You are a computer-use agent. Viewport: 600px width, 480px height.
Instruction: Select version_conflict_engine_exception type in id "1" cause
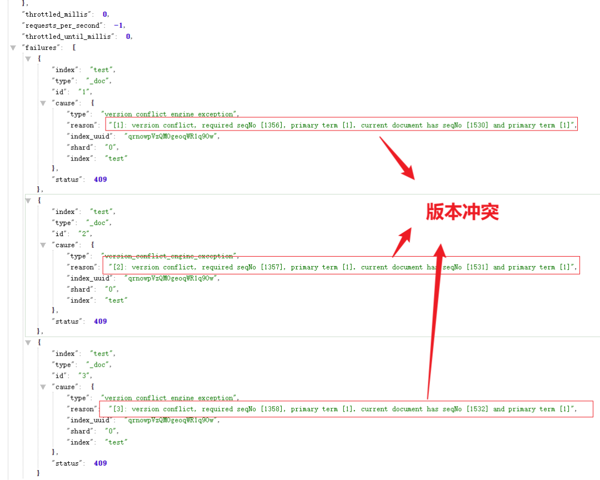169,114
